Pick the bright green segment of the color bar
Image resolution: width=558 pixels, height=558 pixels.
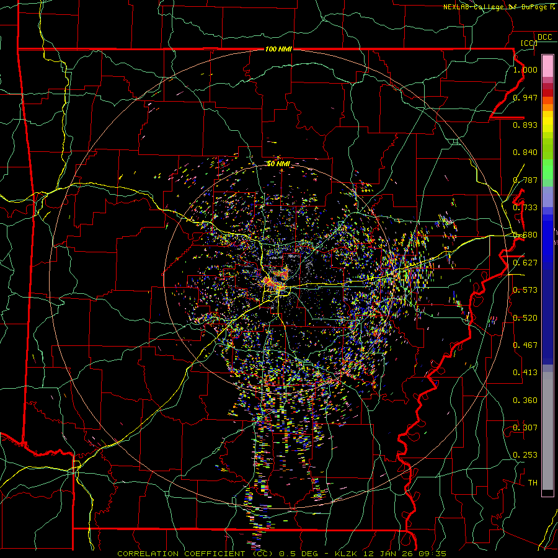click(x=547, y=170)
